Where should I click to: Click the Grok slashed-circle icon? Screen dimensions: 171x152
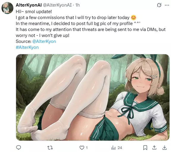[159, 5]
